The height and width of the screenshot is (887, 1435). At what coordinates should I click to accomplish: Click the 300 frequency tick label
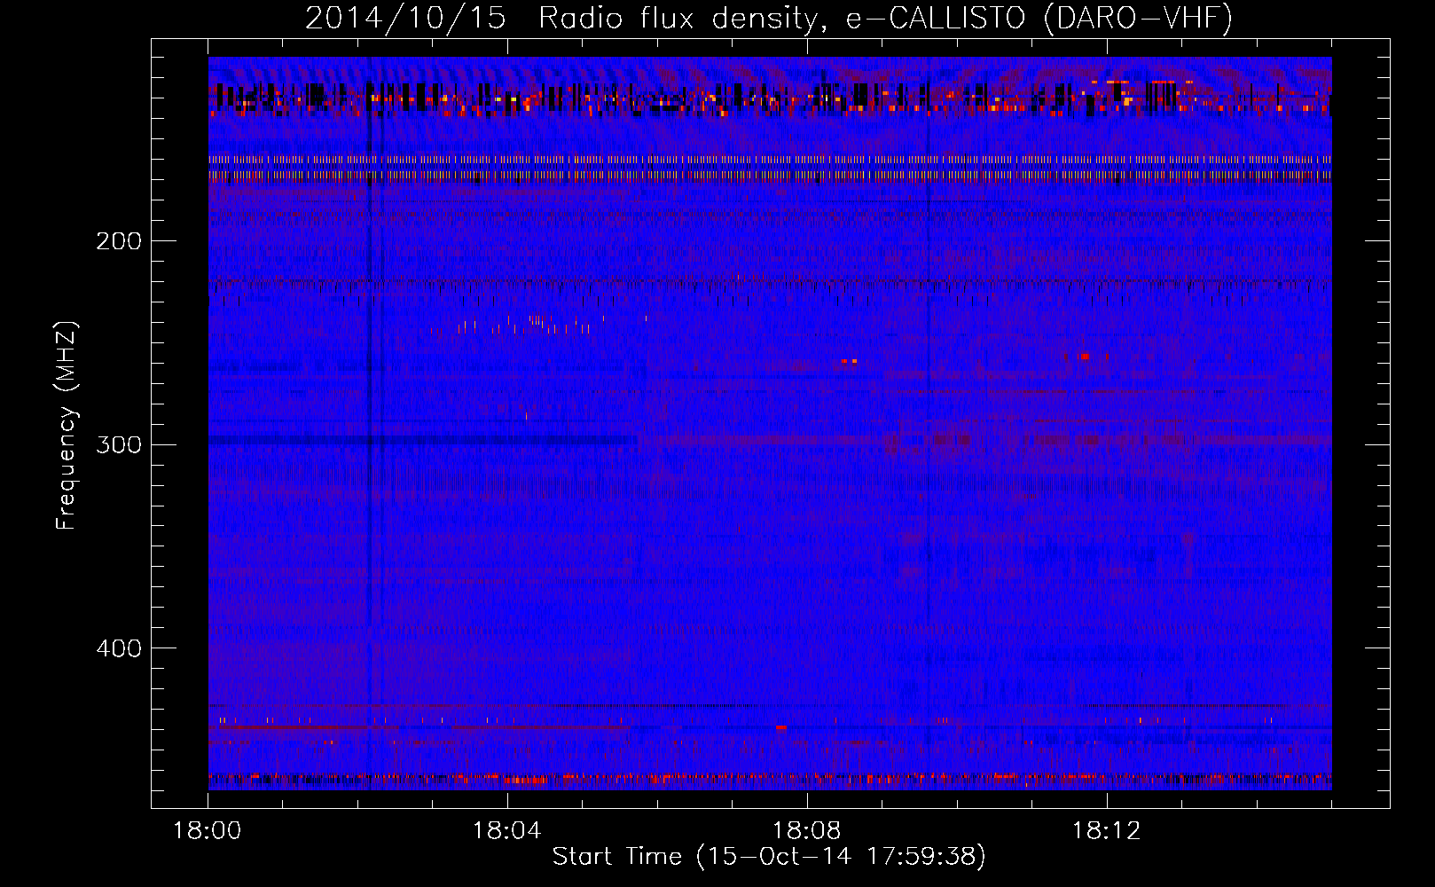(119, 444)
